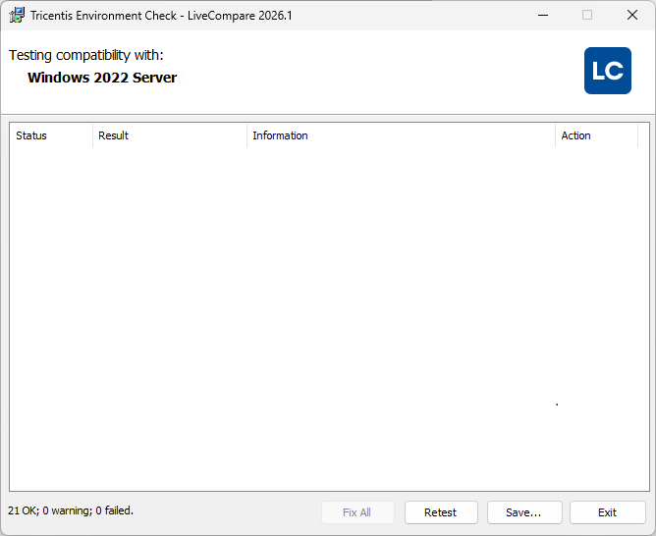The height and width of the screenshot is (536, 656).
Task: Select the '21 OK; 0 warning; 0 failed.' status text
Action: (71, 510)
